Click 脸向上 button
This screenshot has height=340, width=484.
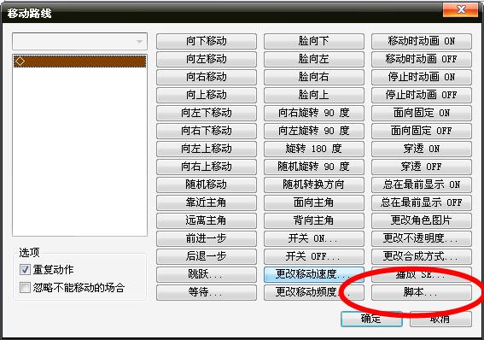pos(314,95)
